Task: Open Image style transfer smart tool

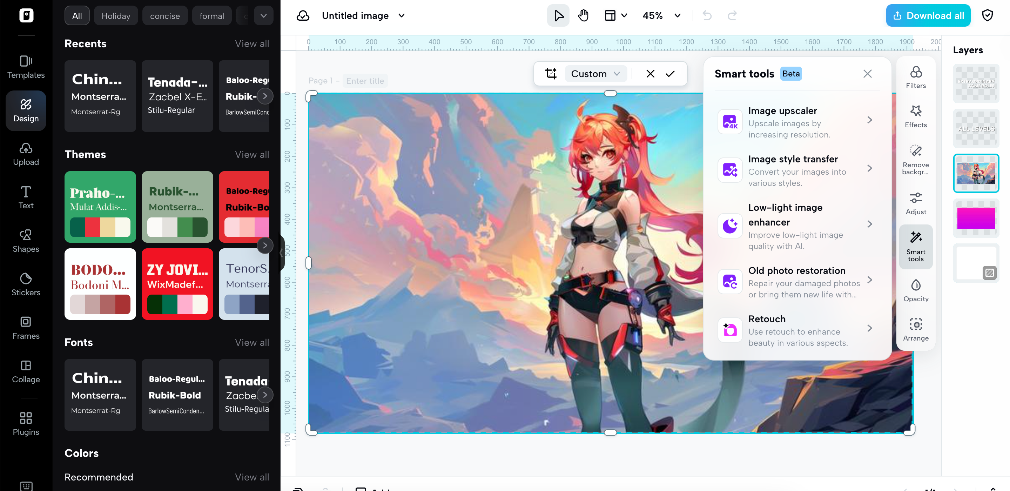Action: [797, 170]
